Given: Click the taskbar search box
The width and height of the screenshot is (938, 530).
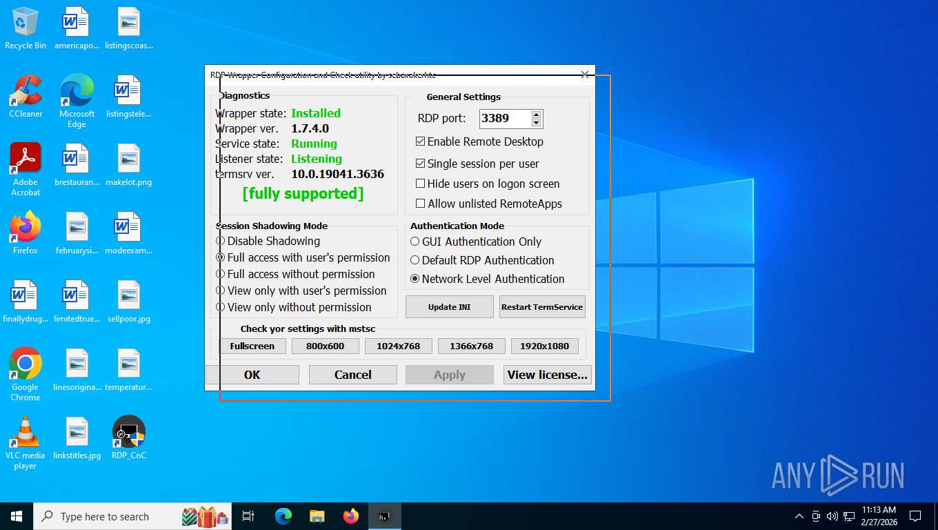Looking at the screenshot, I should [132, 516].
